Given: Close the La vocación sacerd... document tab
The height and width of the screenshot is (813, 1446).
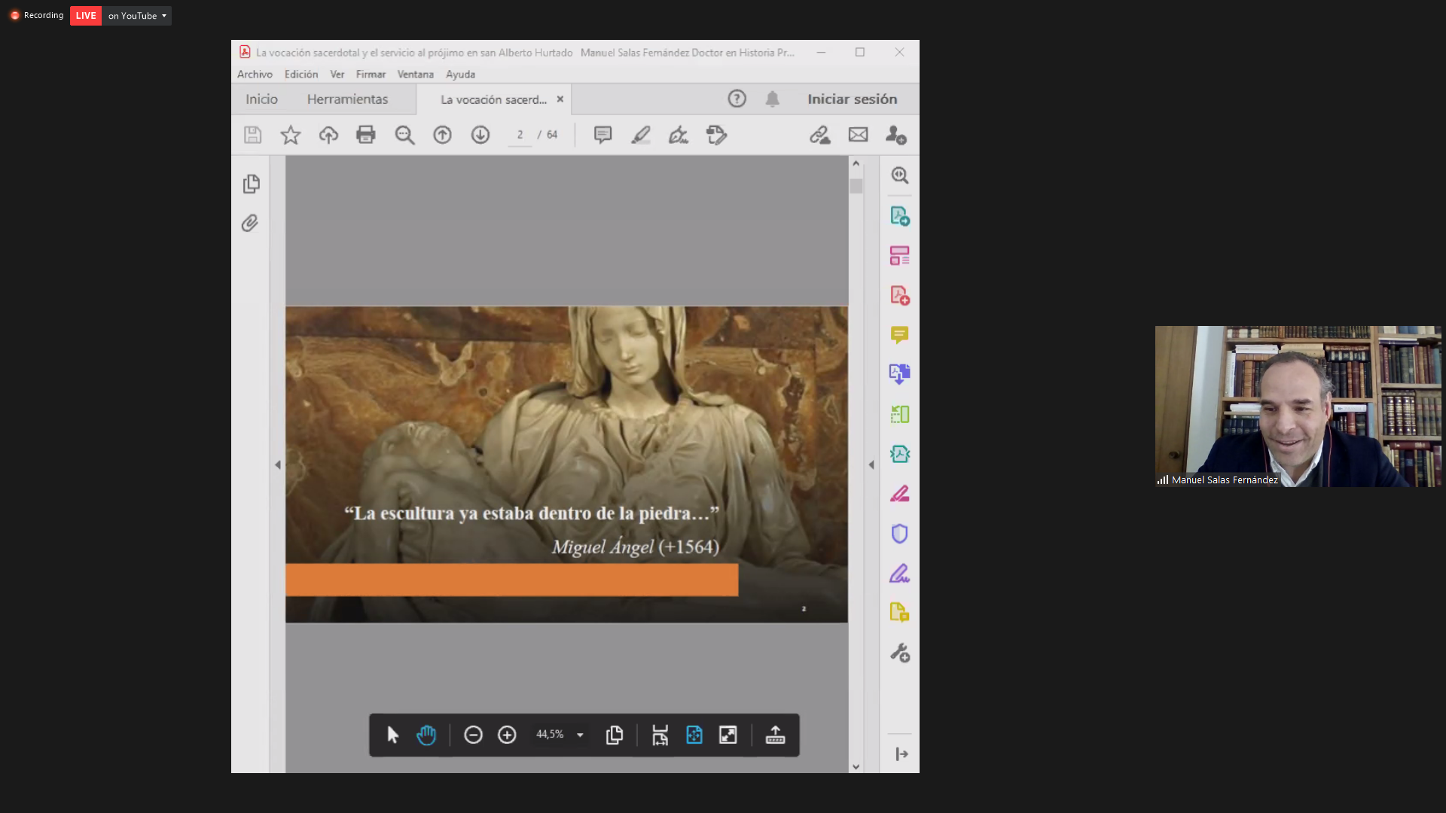Looking at the screenshot, I should pos(560,99).
